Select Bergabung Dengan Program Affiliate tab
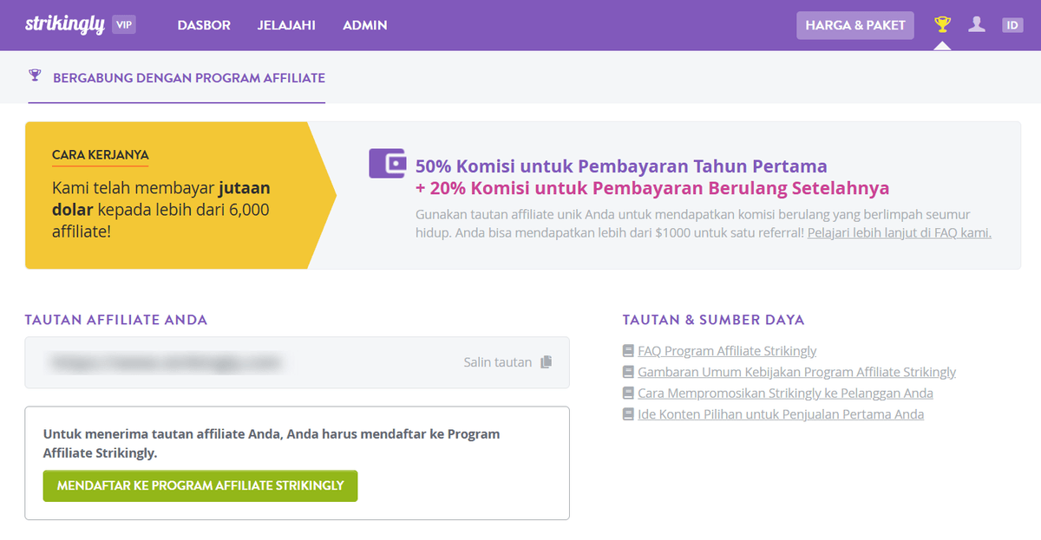Viewport: 1041px width, 540px height. [177, 78]
